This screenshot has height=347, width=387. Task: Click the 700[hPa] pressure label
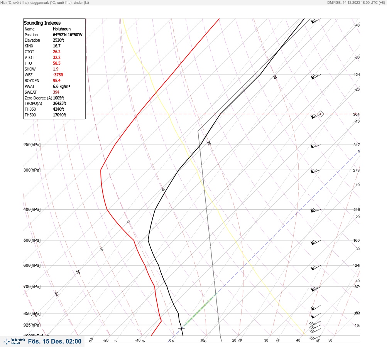(x=32, y=286)
